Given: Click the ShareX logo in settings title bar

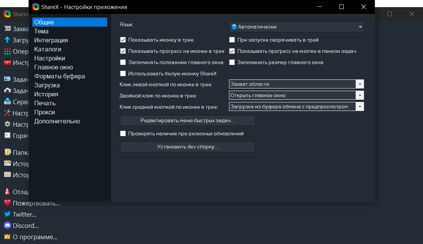Looking at the screenshot, I should [x=36, y=7].
